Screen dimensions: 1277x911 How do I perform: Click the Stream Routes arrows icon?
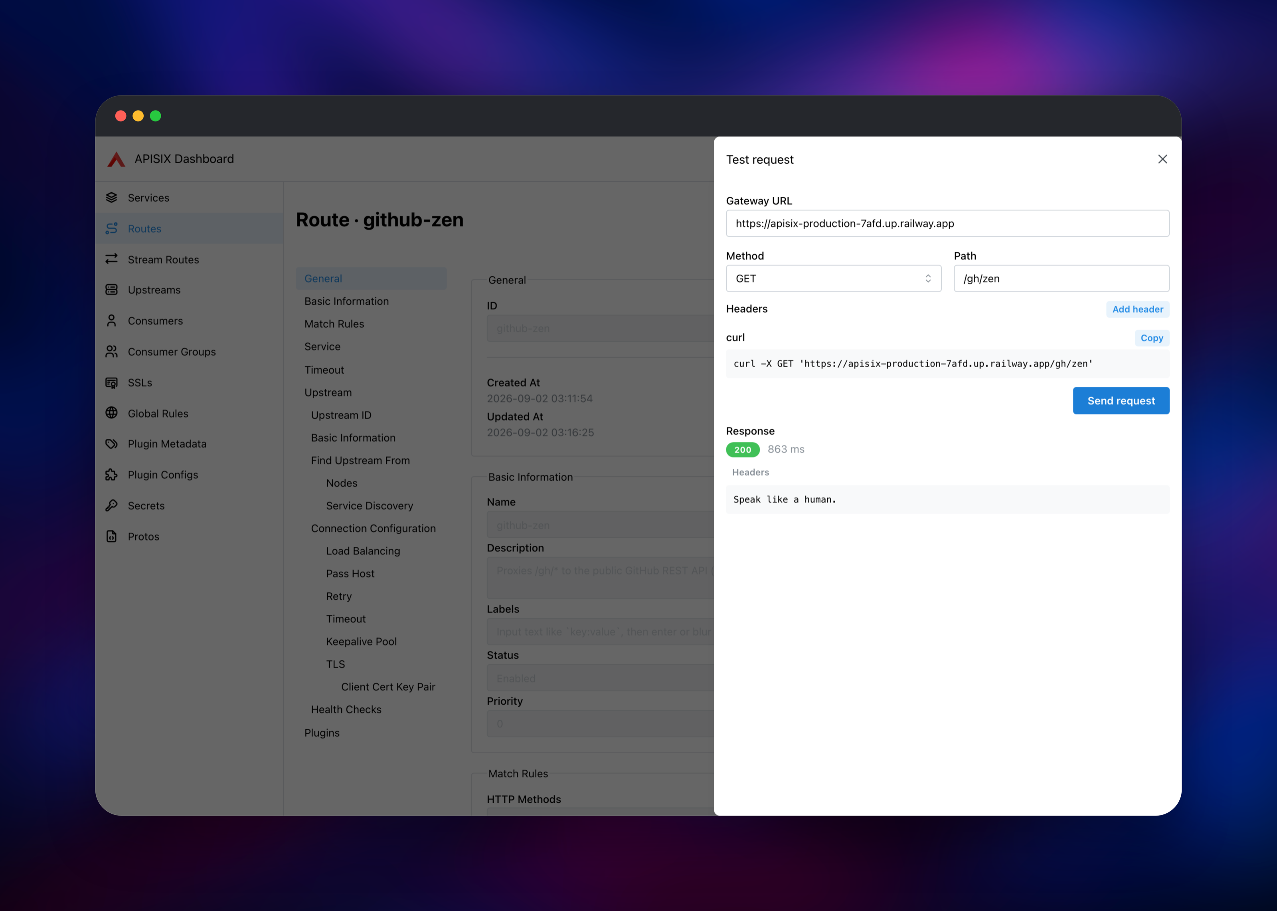112,259
